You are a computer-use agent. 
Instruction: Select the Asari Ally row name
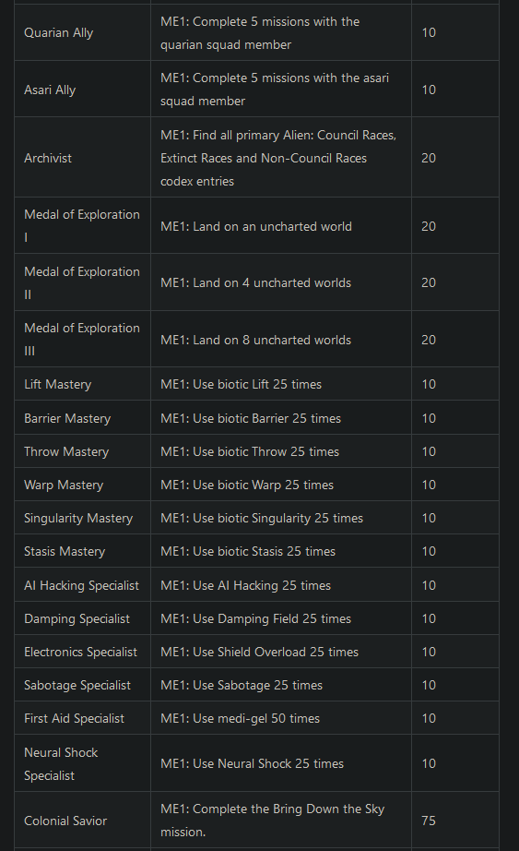(50, 90)
